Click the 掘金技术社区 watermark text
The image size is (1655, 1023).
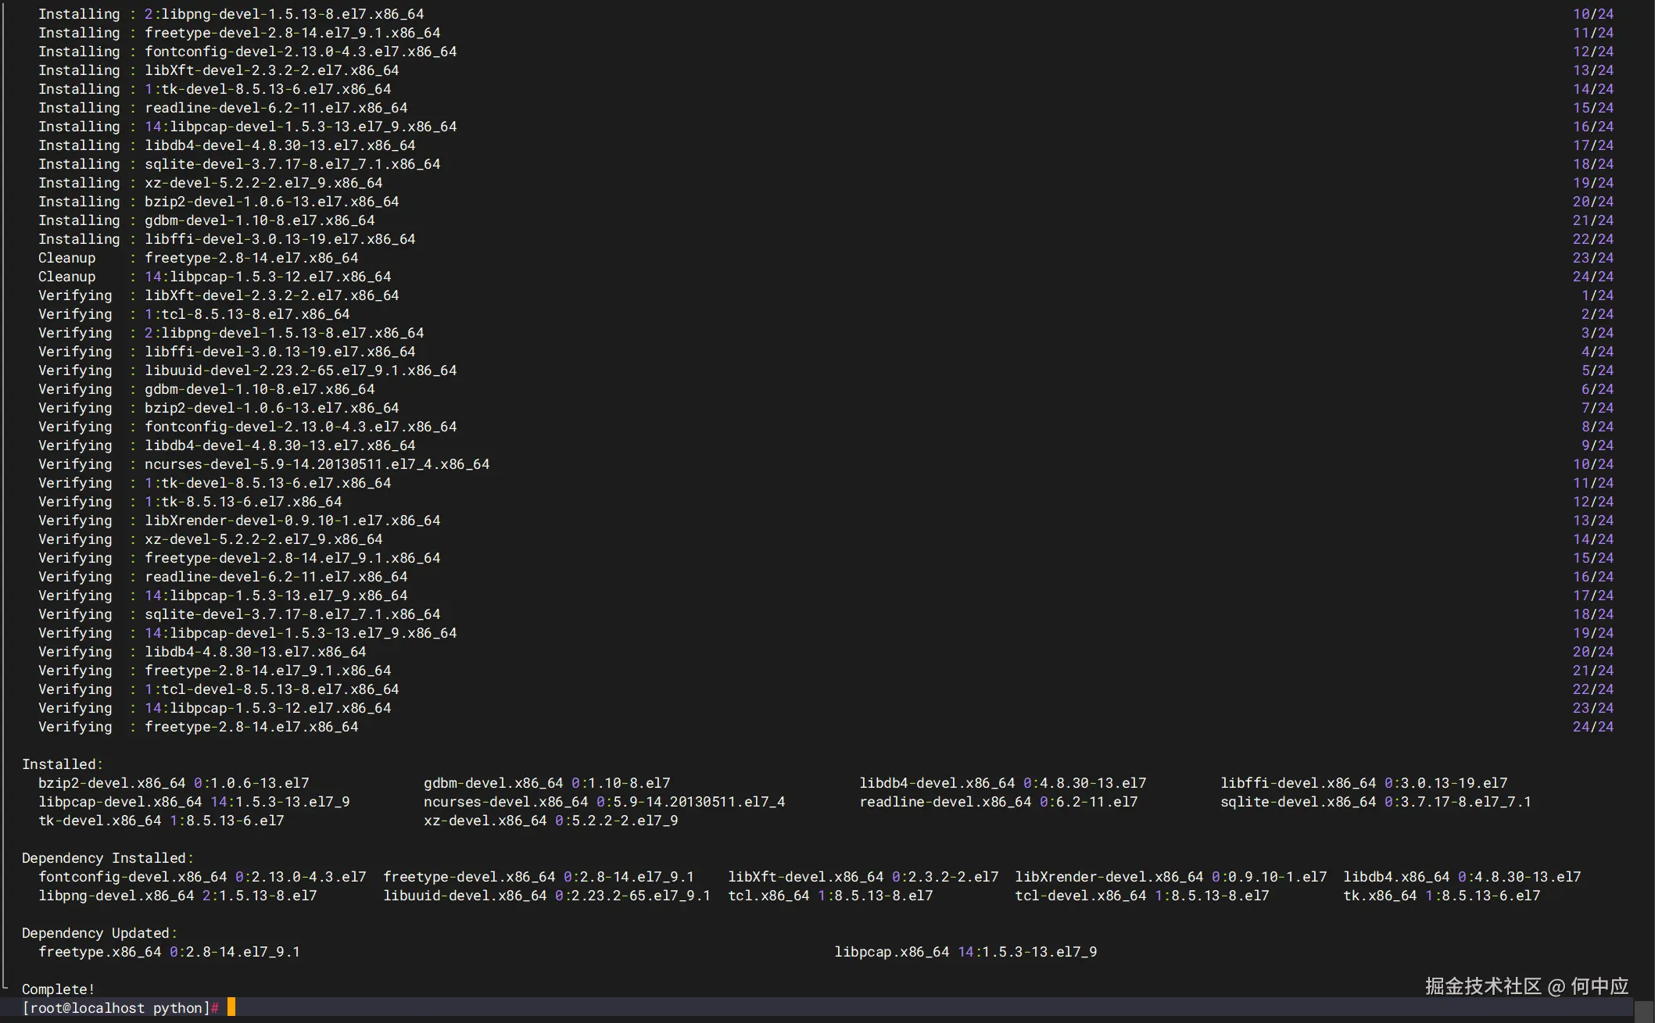point(1482,985)
